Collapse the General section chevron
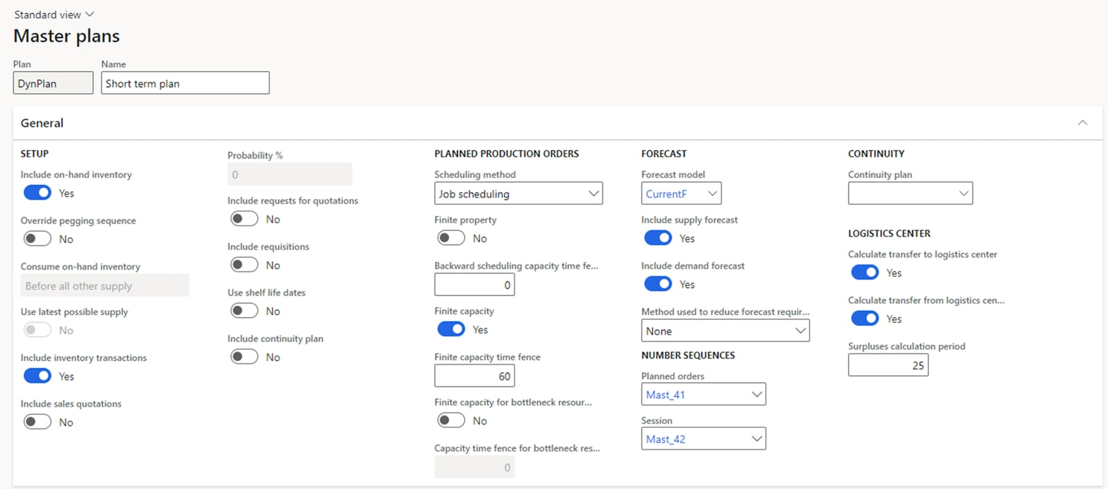 pyautogui.click(x=1082, y=123)
